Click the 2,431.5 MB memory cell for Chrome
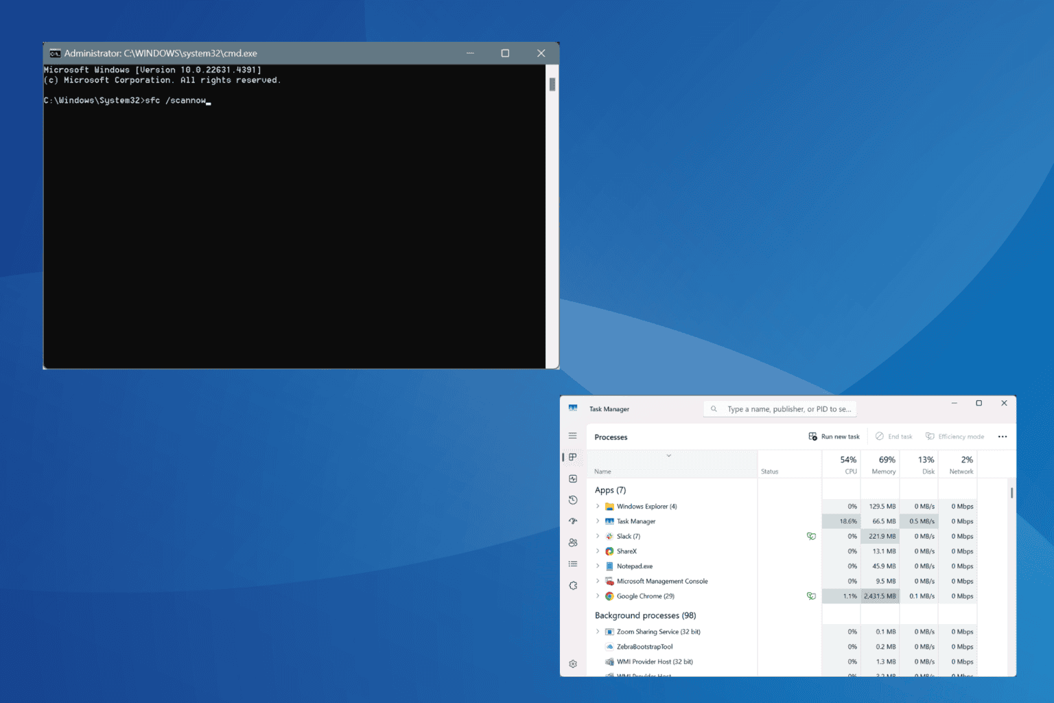Image resolution: width=1054 pixels, height=703 pixels. [x=880, y=597]
